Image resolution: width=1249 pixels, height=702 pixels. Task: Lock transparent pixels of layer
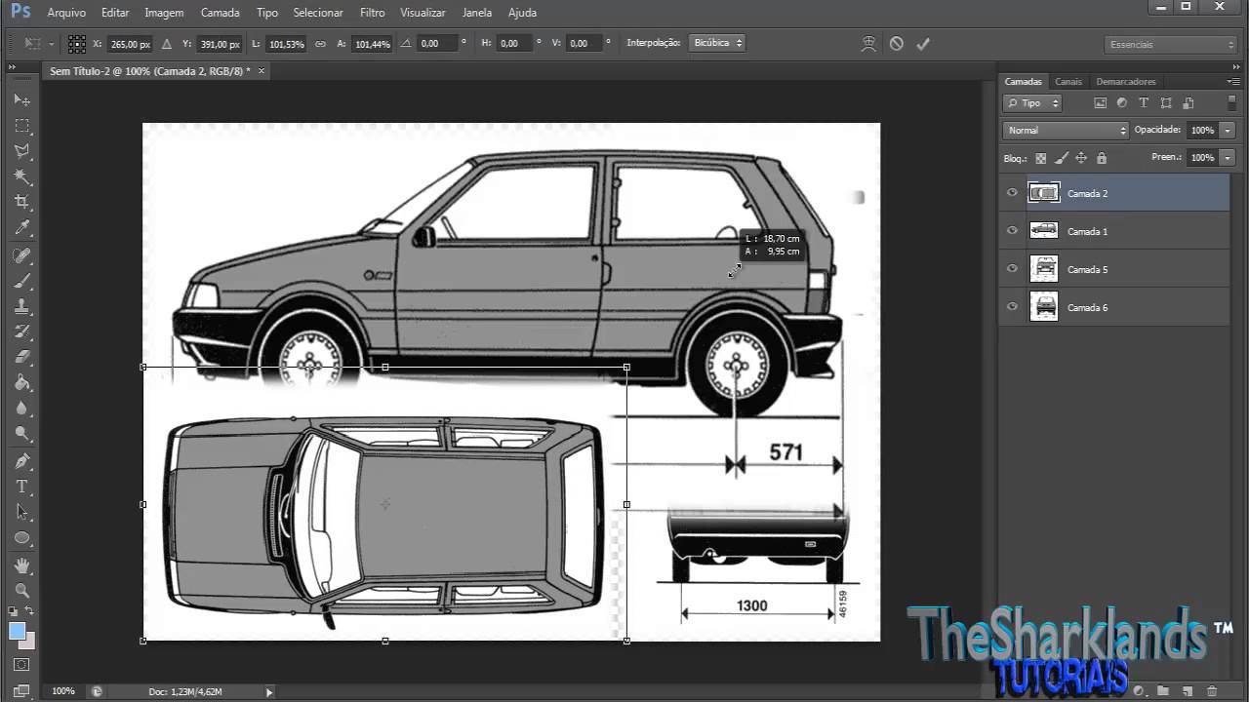(1041, 158)
